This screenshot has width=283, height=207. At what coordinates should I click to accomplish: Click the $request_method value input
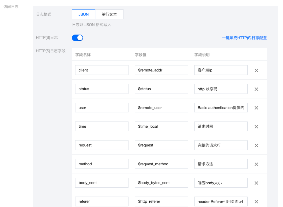(161, 164)
